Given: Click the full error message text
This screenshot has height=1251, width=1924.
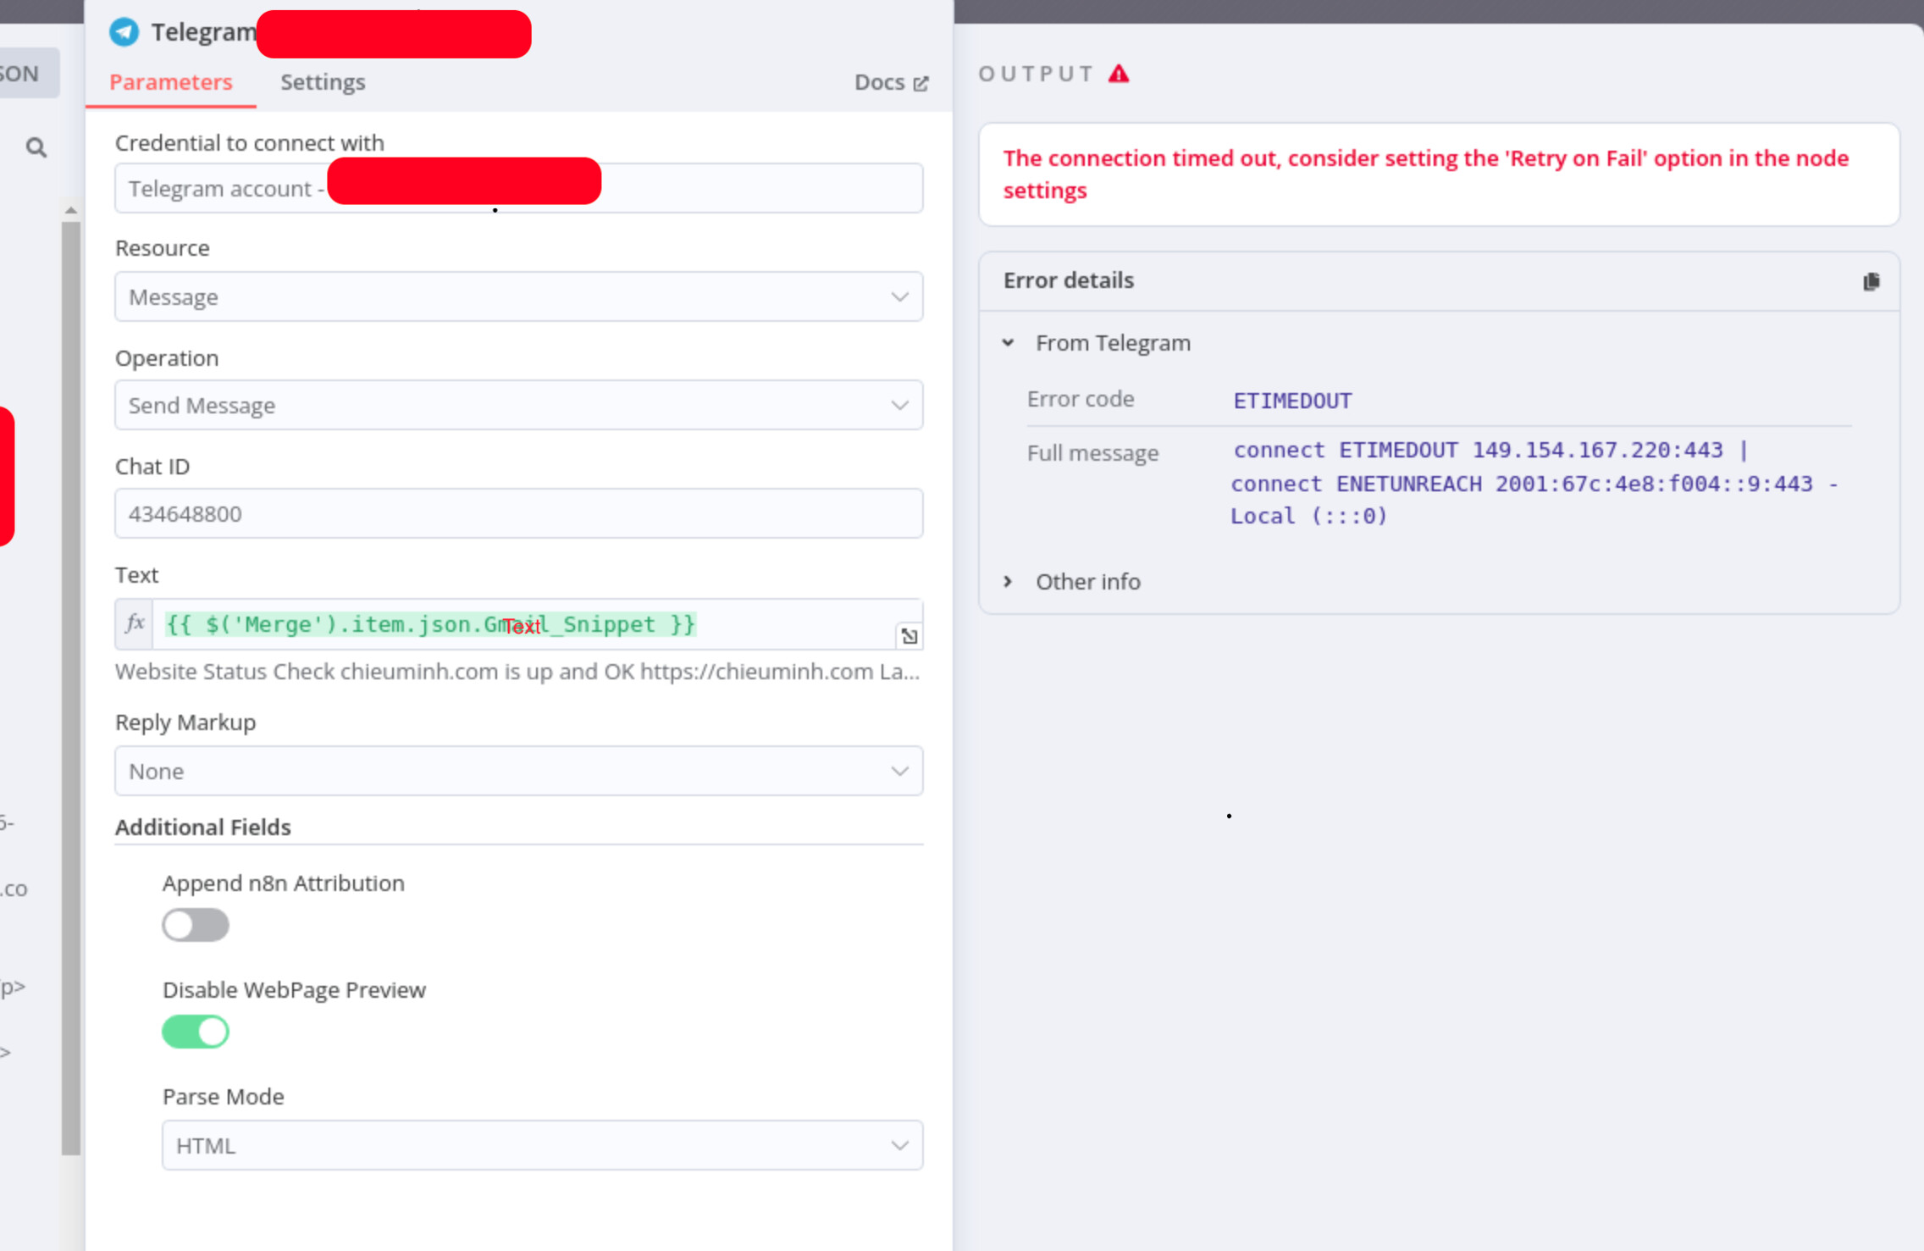Looking at the screenshot, I should (x=1533, y=483).
